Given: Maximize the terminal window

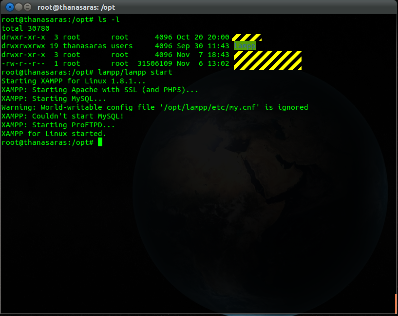Looking at the screenshot, I should click(27, 7).
